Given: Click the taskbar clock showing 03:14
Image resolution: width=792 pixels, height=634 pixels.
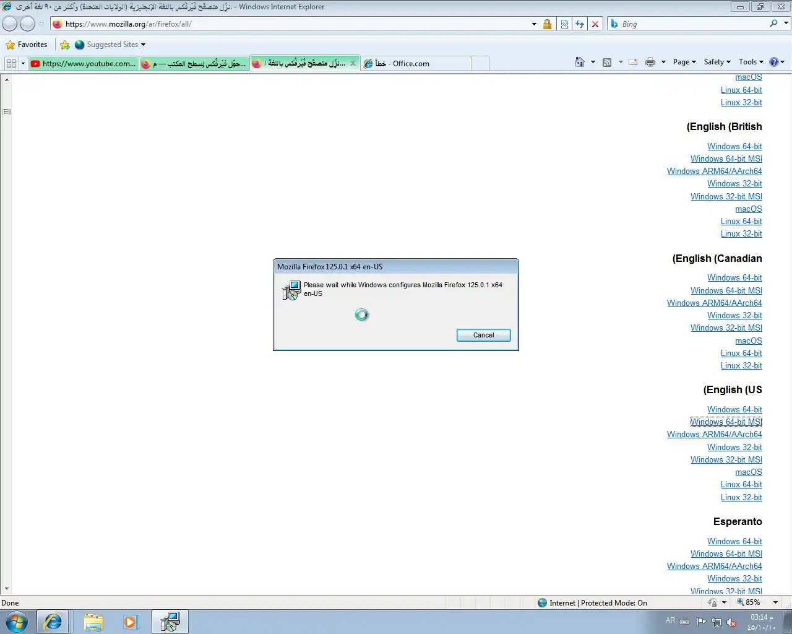Looking at the screenshot, I should coord(761,622).
